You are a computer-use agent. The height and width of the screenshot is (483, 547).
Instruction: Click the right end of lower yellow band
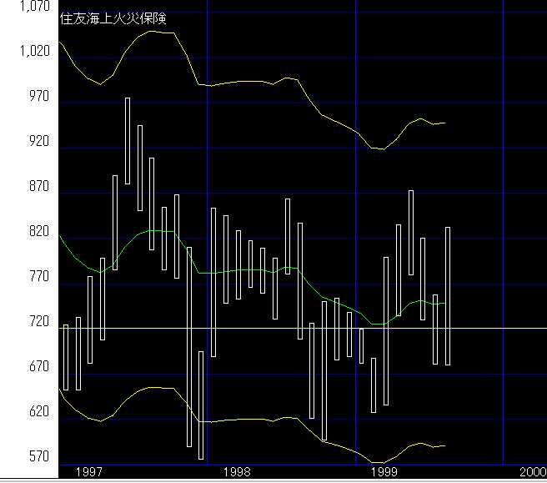(444, 445)
